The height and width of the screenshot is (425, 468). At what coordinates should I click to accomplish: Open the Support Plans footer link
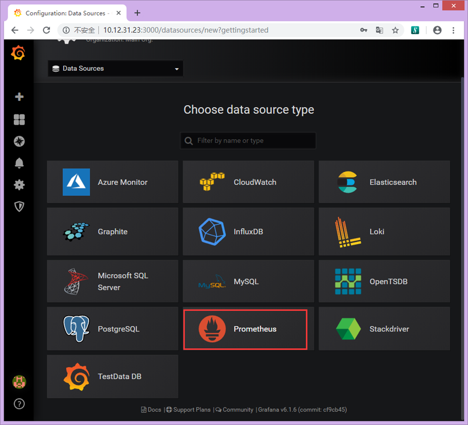188,410
